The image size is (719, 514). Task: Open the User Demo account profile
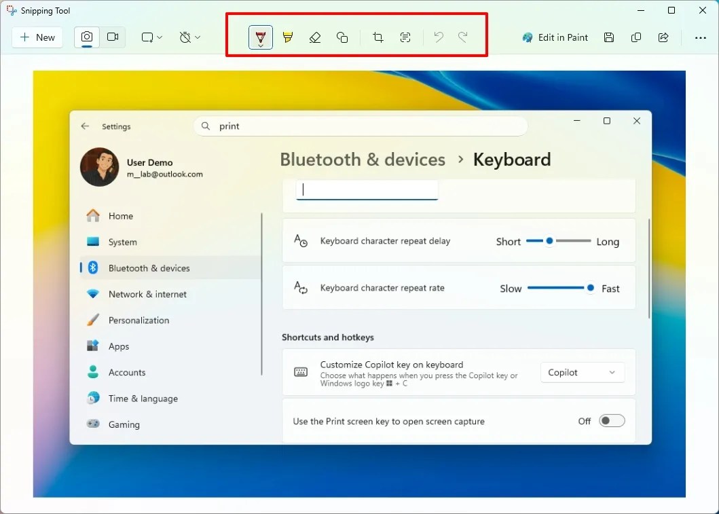point(142,167)
